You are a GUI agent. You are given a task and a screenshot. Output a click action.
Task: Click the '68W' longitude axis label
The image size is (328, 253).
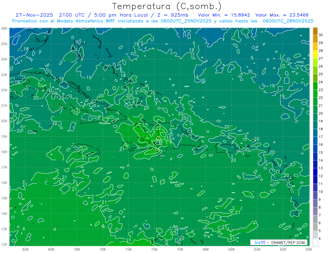[206, 249]
